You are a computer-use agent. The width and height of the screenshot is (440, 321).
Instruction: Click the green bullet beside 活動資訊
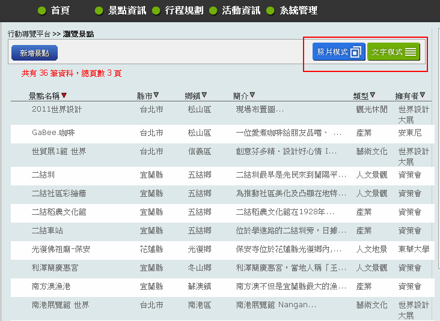click(213, 11)
